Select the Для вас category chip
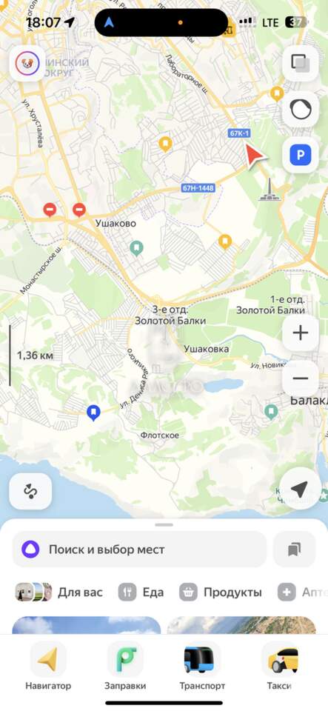Viewport: 328px width, 711px height. tap(59, 592)
